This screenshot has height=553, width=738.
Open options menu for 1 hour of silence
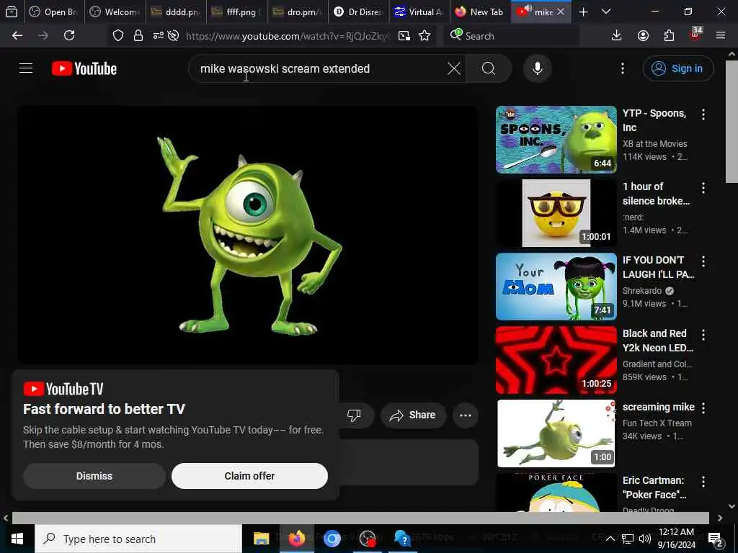pos(703,188)
